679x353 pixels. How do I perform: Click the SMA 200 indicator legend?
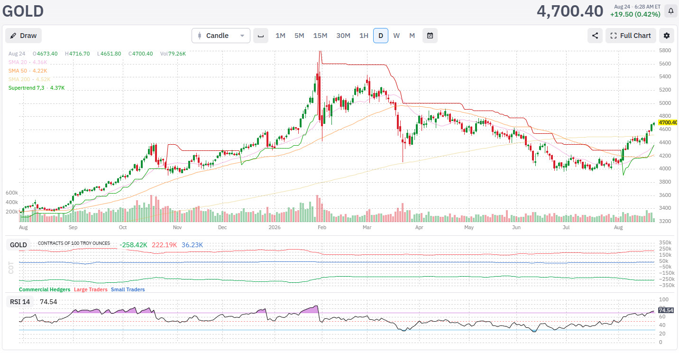tap(29, 79)
